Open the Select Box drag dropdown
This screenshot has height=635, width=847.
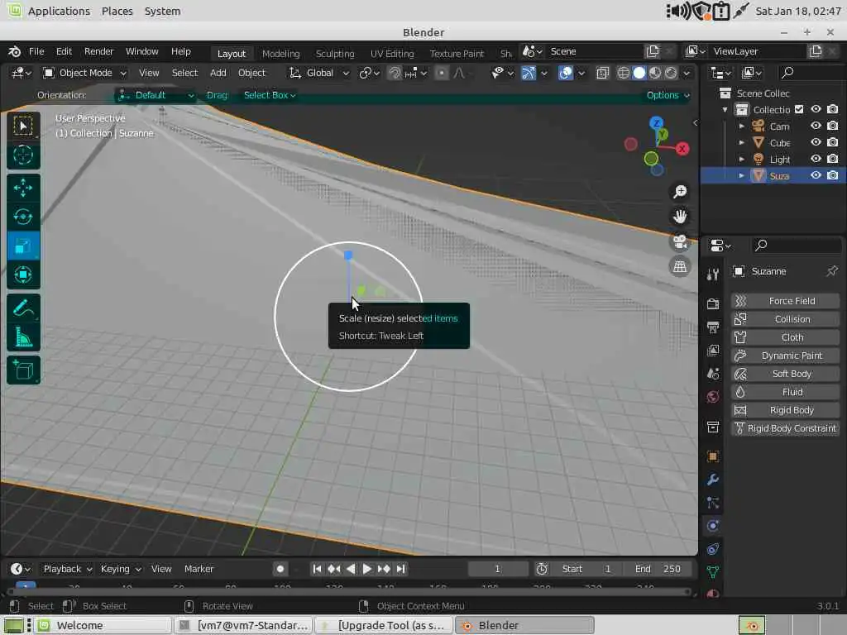[x=269, y=95]
